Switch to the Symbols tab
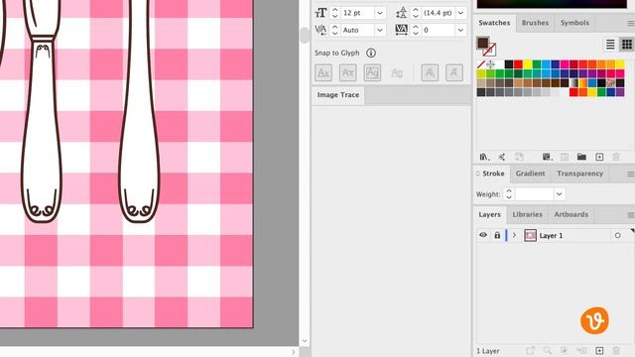The image size is (635, 357). pyautogui.click(x=574, y=23)
